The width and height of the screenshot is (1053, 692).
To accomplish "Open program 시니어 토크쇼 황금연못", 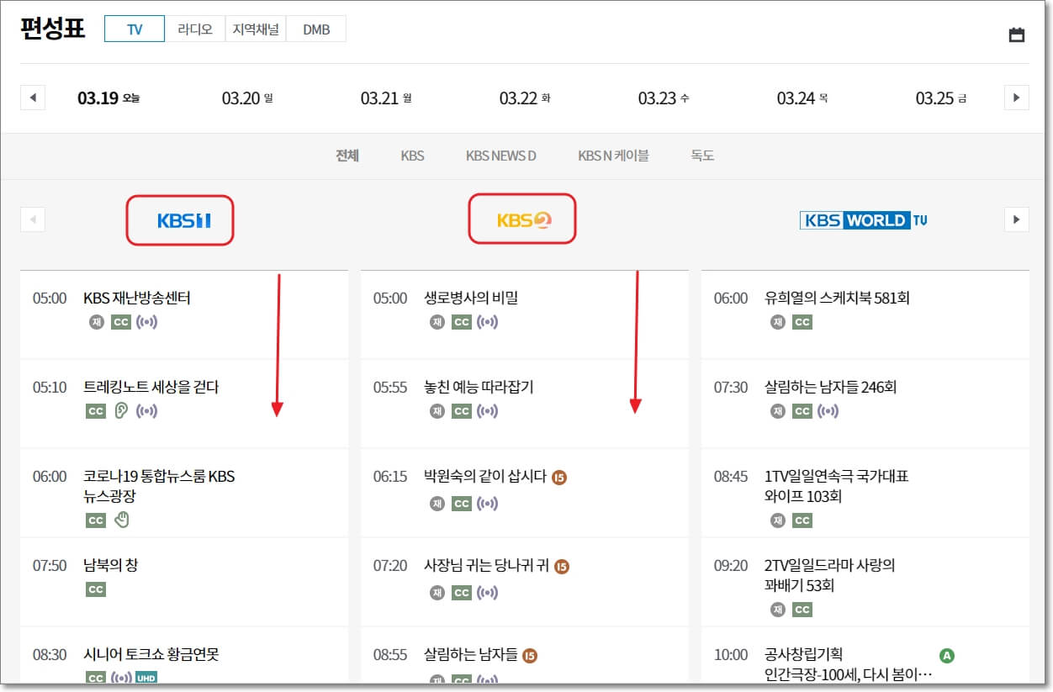I will (x=151, y=654).
